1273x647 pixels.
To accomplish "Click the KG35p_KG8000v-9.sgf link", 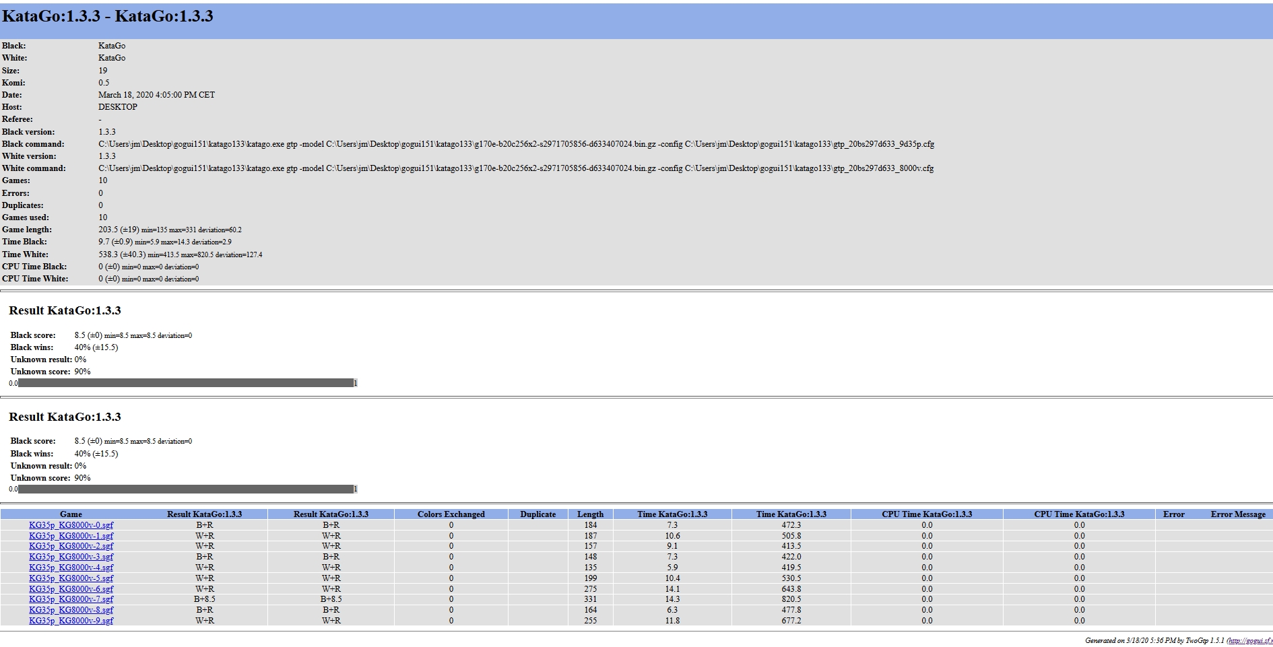I will click(x=71, y=621).
